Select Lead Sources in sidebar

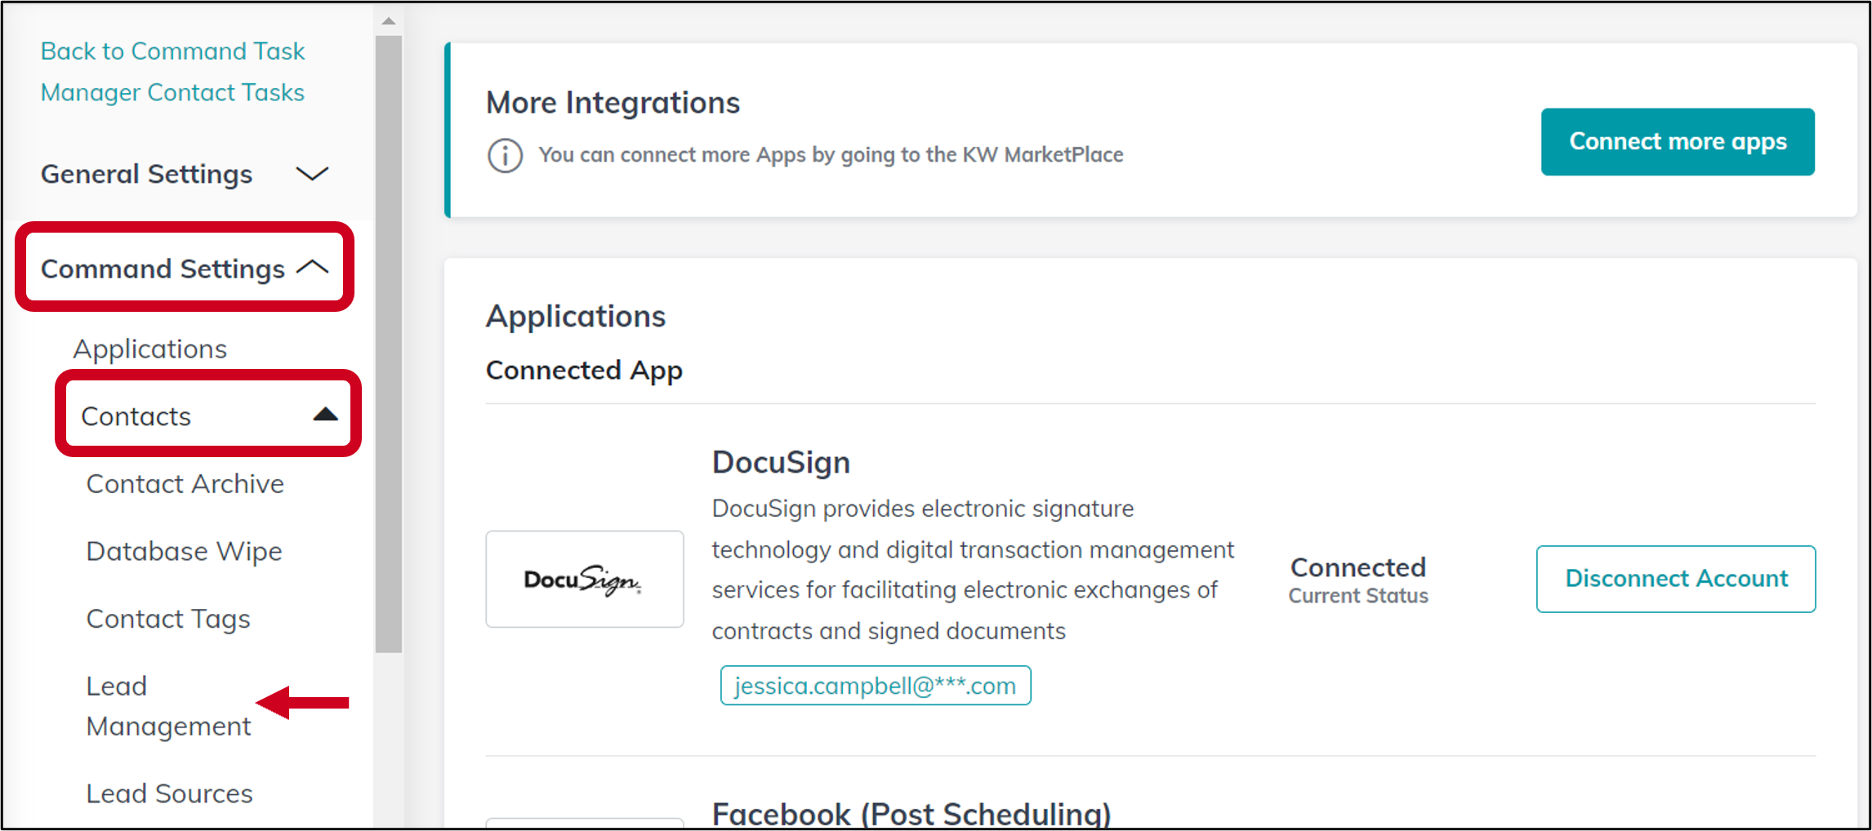170,793
